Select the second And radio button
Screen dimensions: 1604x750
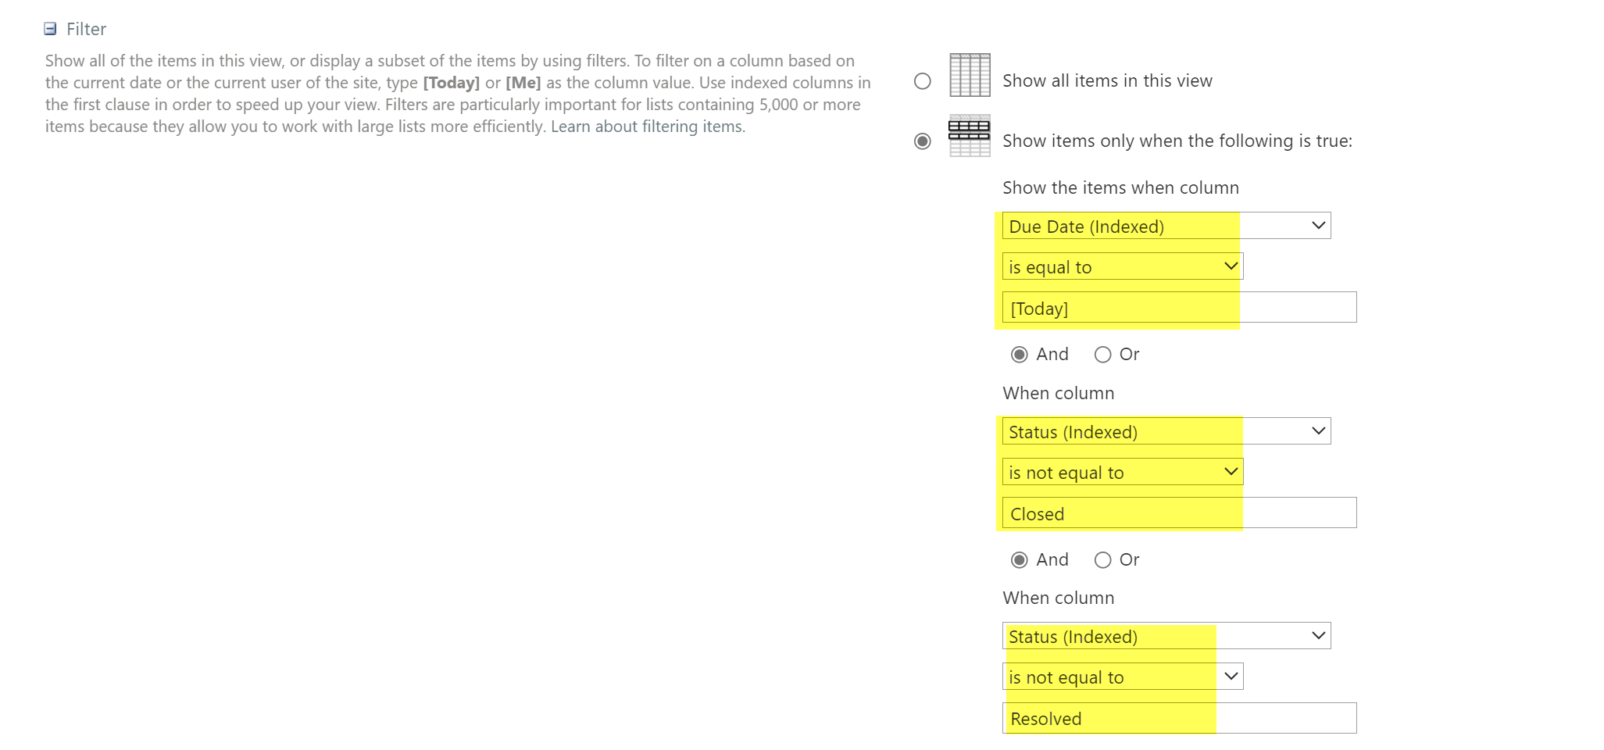click(x=1020, y=560)
